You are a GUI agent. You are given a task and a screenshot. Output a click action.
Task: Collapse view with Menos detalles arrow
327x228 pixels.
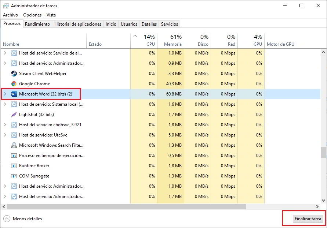pyautogui.click(x=7, y=219)
